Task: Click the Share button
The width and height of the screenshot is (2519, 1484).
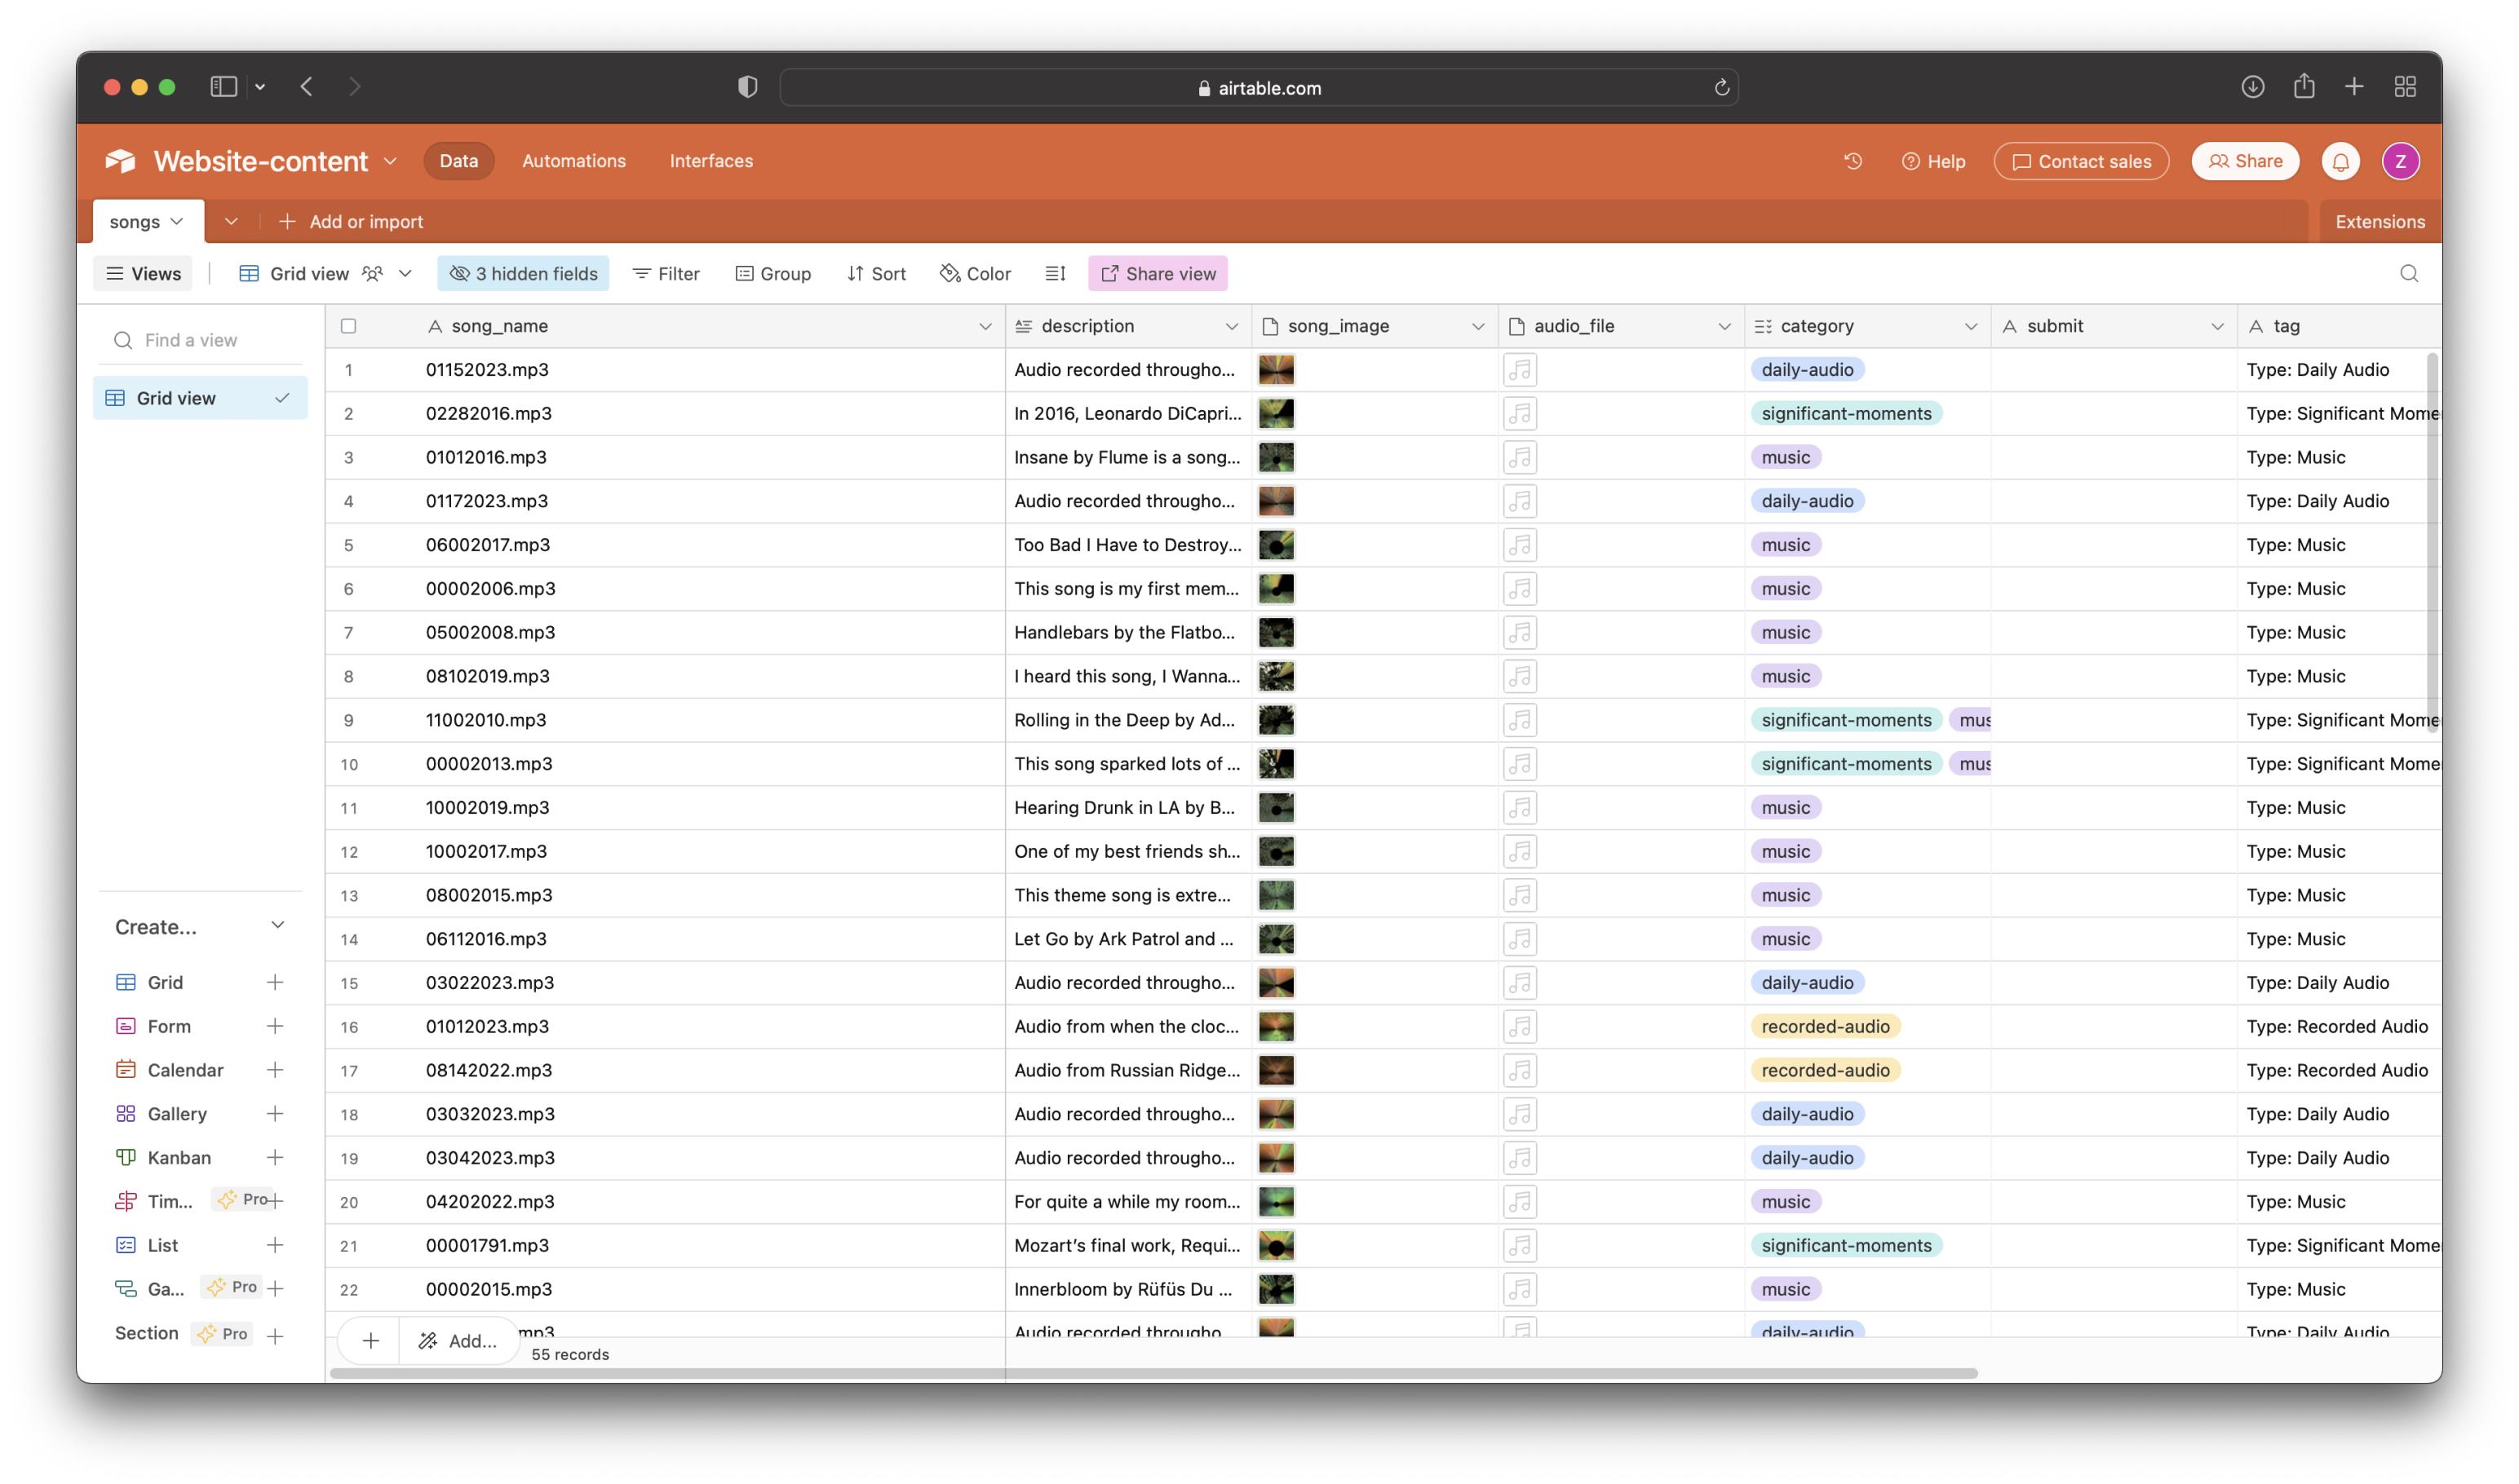Action: (2245, 161)
